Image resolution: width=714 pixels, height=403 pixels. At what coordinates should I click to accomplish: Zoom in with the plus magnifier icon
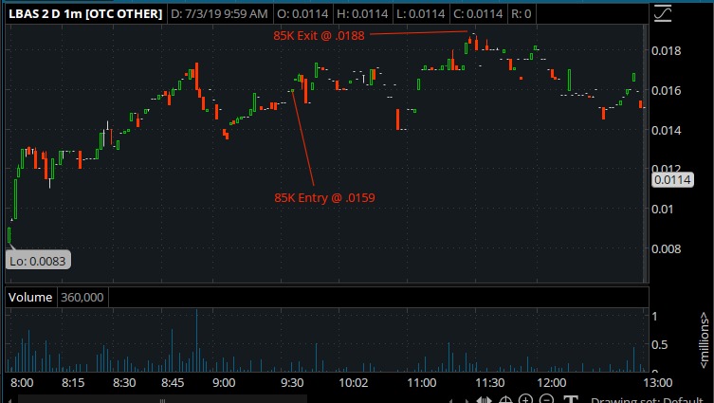(x=526, y=400)
